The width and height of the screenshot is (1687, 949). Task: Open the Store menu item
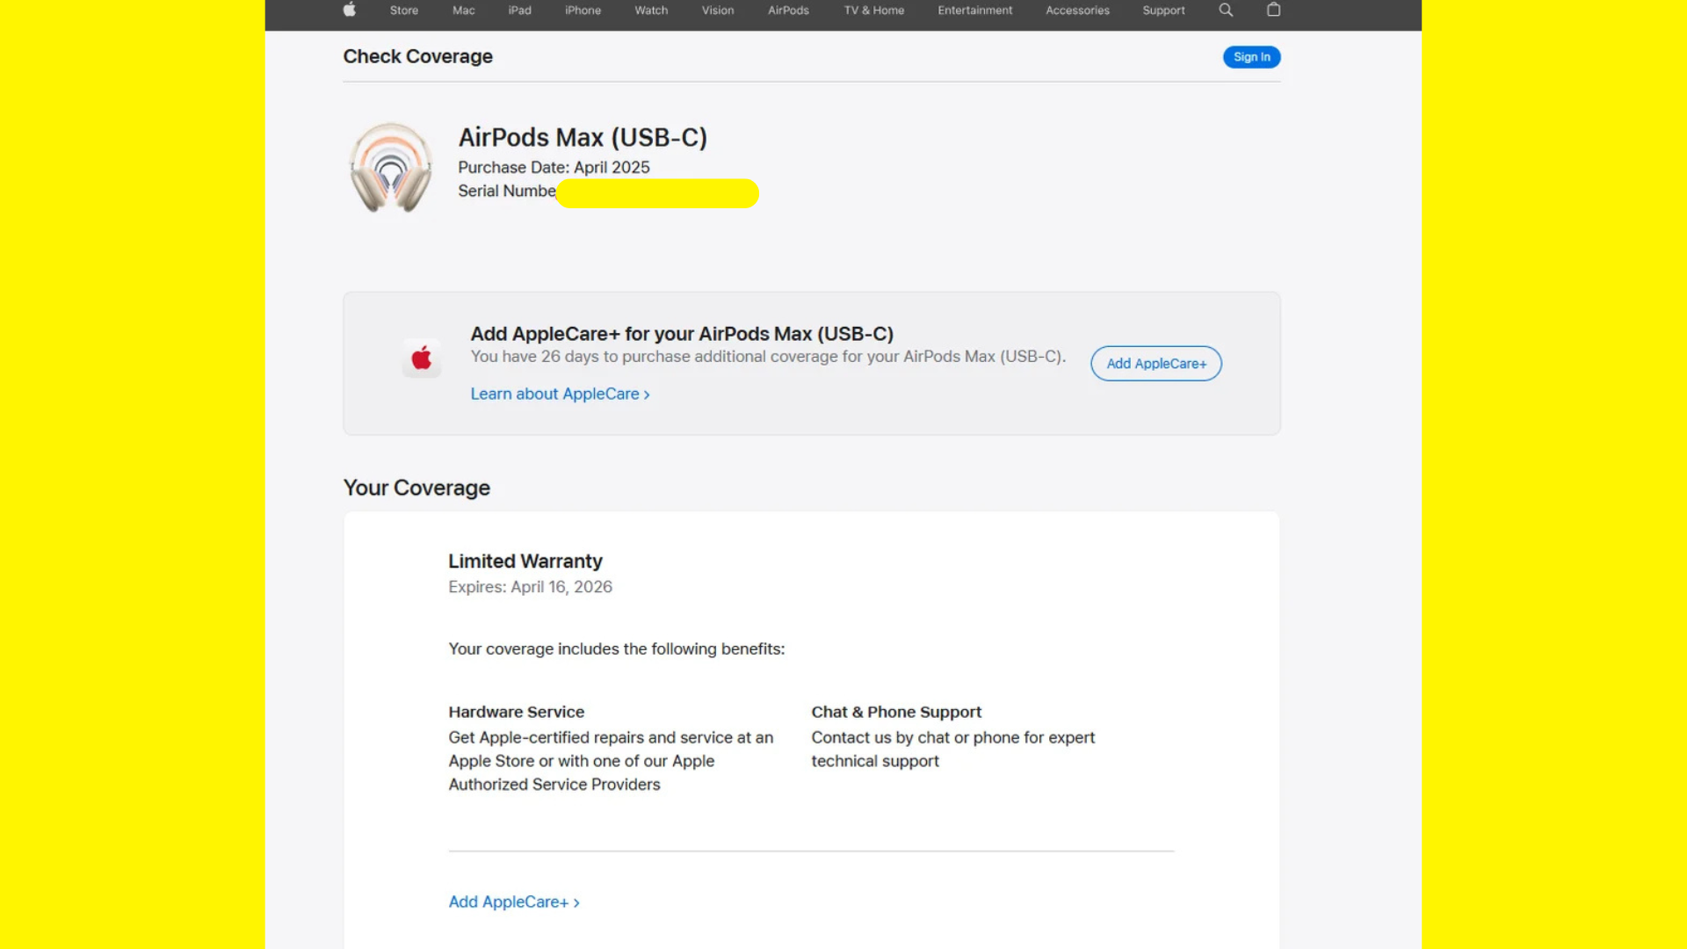[404, 11]
